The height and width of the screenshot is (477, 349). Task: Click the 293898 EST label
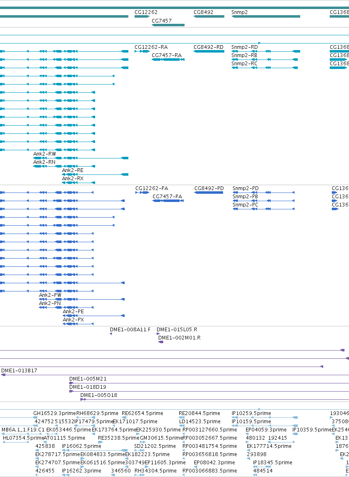click(x=257, y=454)
